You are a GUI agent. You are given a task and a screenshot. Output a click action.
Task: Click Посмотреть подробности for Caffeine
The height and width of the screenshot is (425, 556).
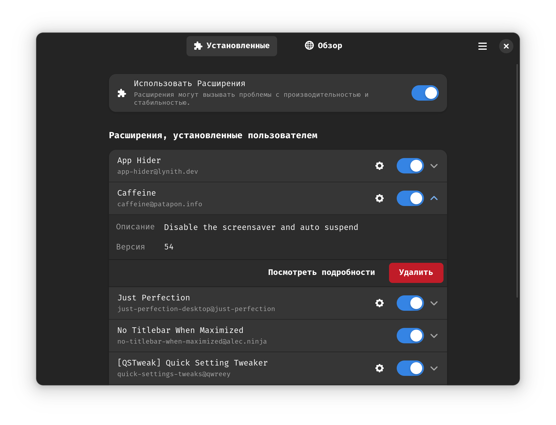pyautogui.click(x=322, y=273)
